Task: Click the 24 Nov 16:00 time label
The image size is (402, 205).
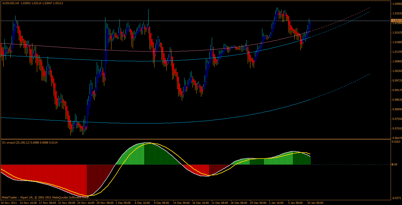Action: (x=85, y=203)
